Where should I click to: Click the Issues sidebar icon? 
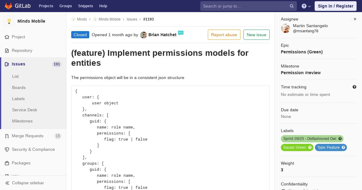point(7,64)
